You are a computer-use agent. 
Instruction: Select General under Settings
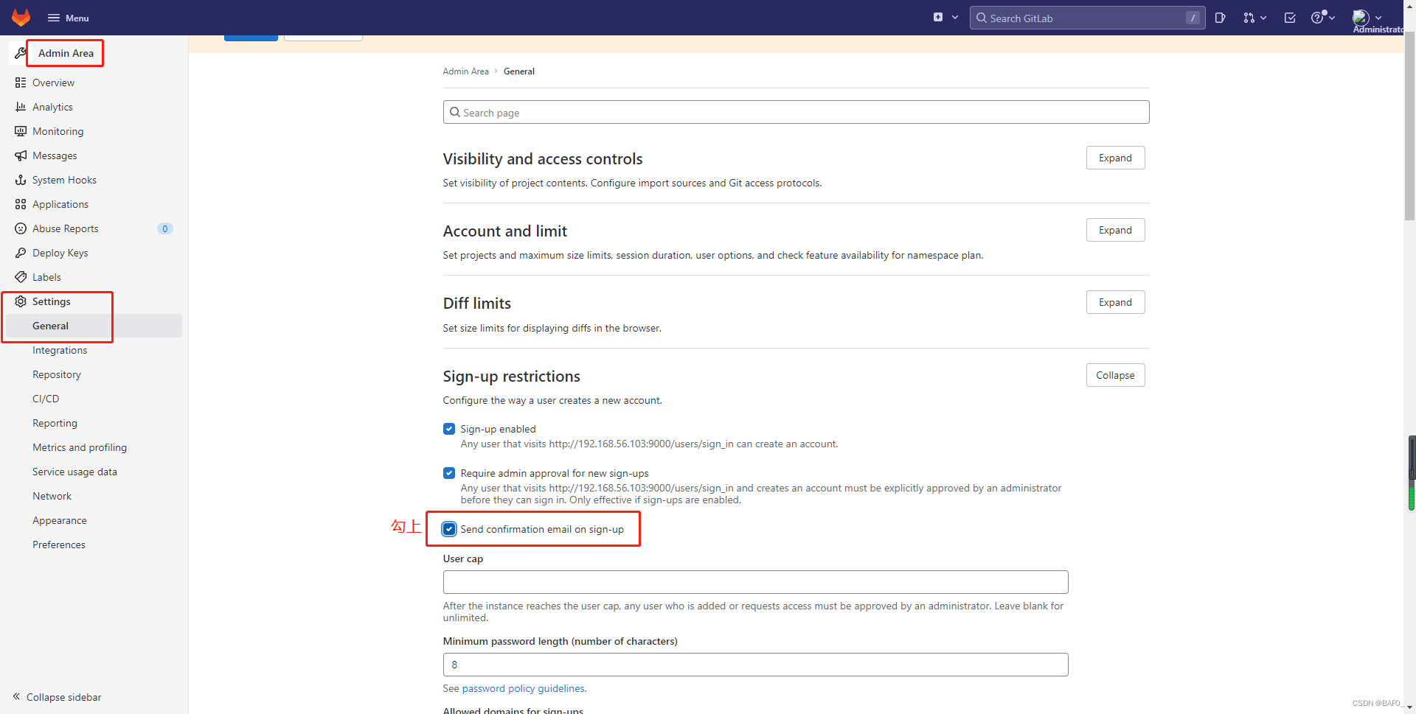[x=94, y=326]
